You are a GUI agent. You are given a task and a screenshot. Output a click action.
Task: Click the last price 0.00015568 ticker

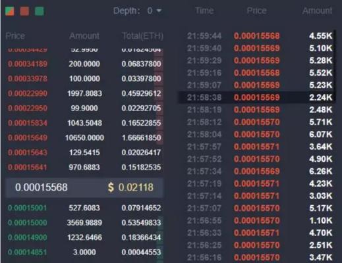click(42, 187)
